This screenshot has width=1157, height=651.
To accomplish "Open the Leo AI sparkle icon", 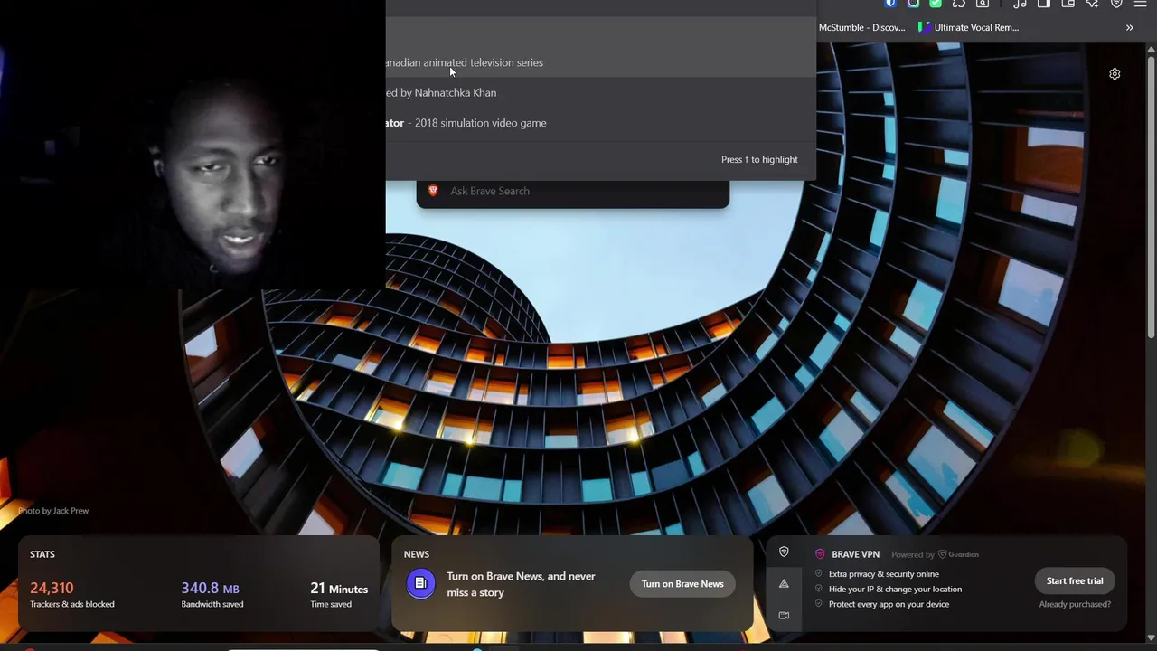I will pyautogui.click(x=1092, y=4).
